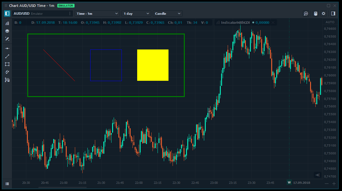Open the Candle chart style dropdown
342x191 pixels.
click(168, 13)
